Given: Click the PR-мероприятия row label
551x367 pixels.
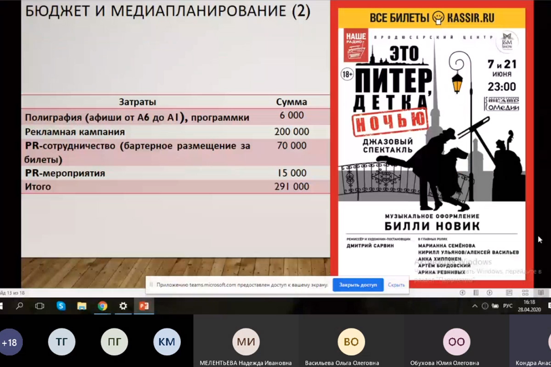Looking at the screenshot, I should click(65, 173).
